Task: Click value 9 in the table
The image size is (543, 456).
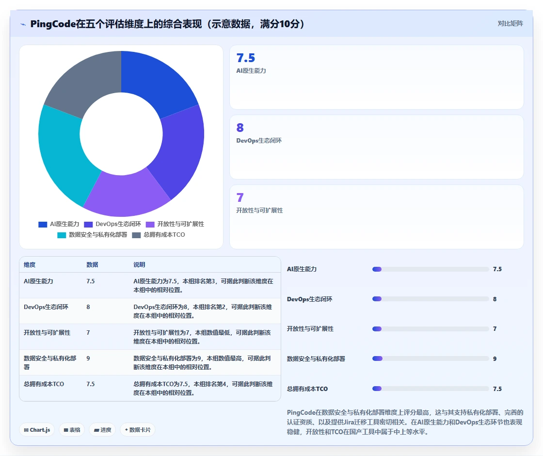Action: [88, 358]
